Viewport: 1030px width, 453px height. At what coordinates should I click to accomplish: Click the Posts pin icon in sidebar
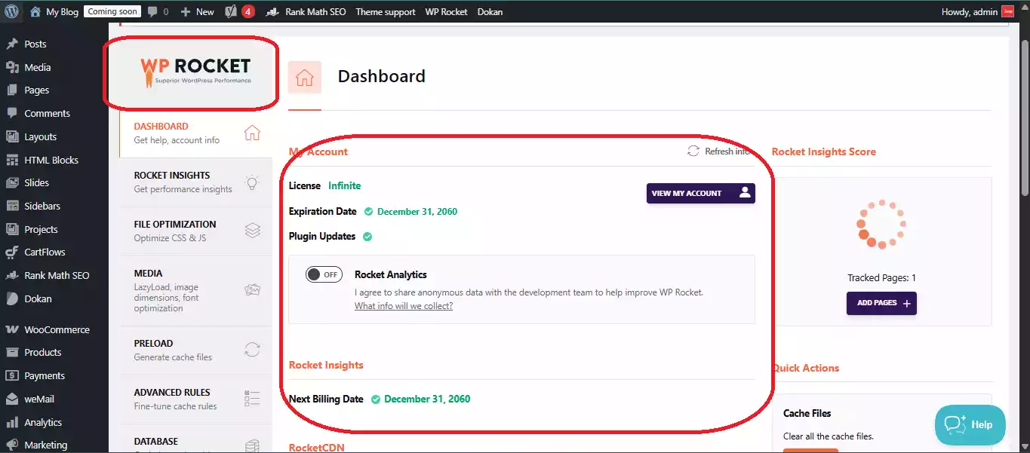pyautogui.click(x=12, y=44)
